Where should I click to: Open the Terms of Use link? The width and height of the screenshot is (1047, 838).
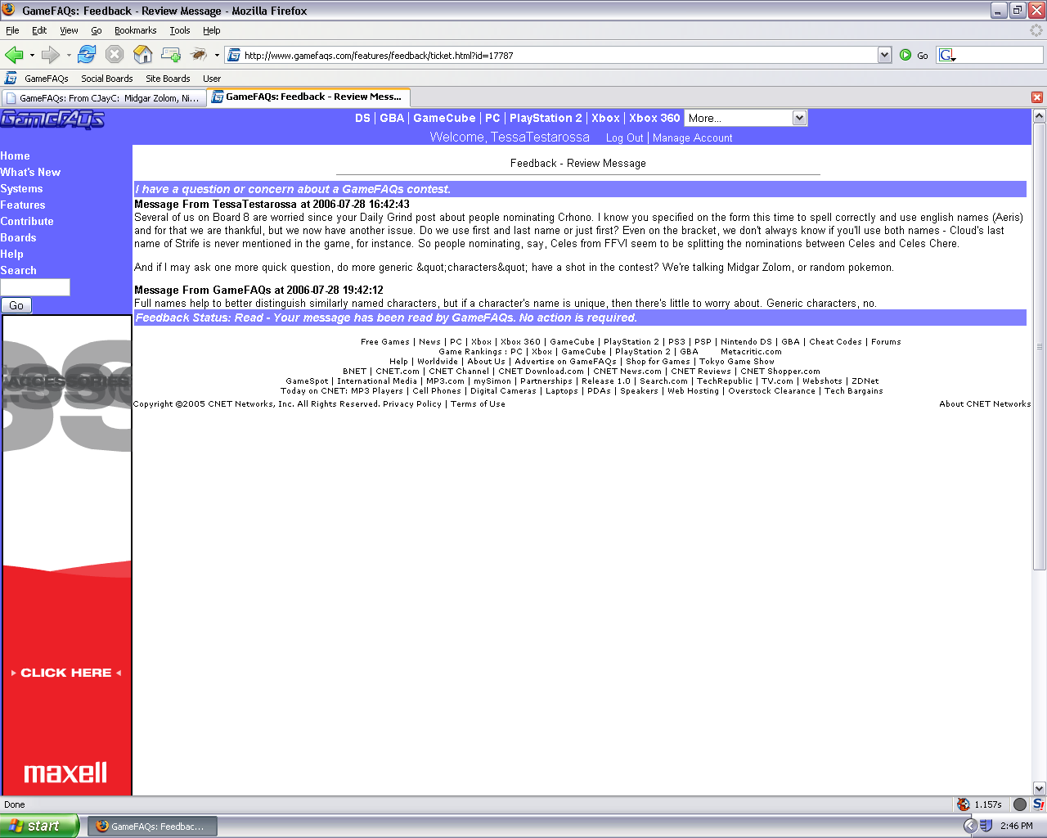pyautogui.click(x=478, y=404)
